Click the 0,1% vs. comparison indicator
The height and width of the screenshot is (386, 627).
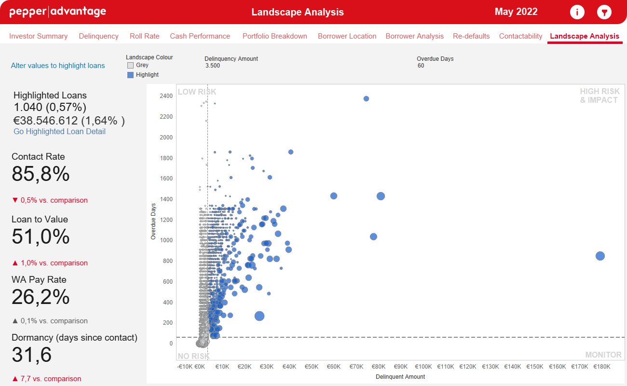pos(50,321)
